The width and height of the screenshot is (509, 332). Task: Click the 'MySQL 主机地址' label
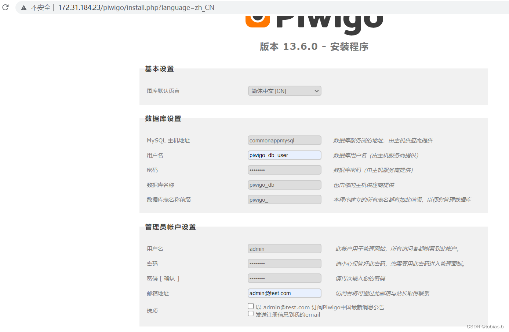click(x=168, y=141)
